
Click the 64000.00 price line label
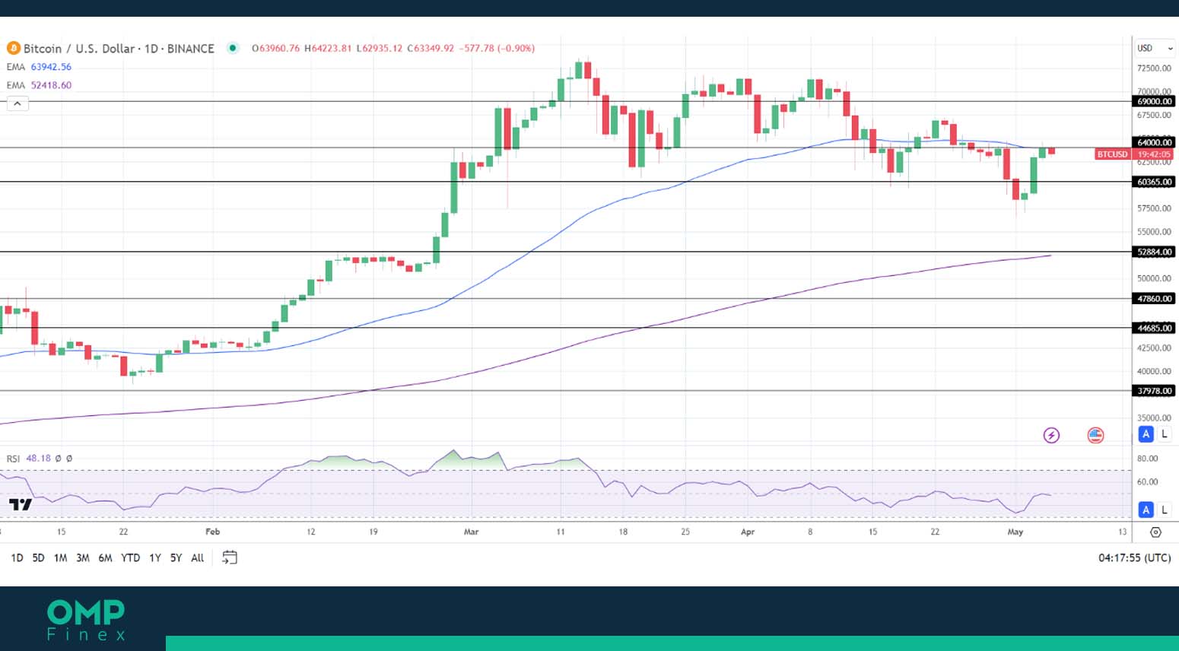tap(1154, 142)
